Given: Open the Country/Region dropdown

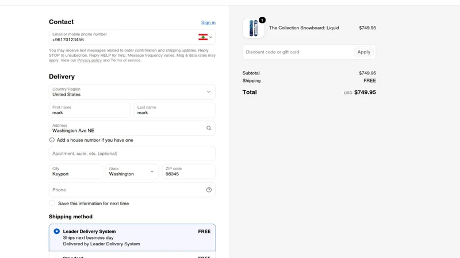Looking at the screenshot, I should coord(132,92).
